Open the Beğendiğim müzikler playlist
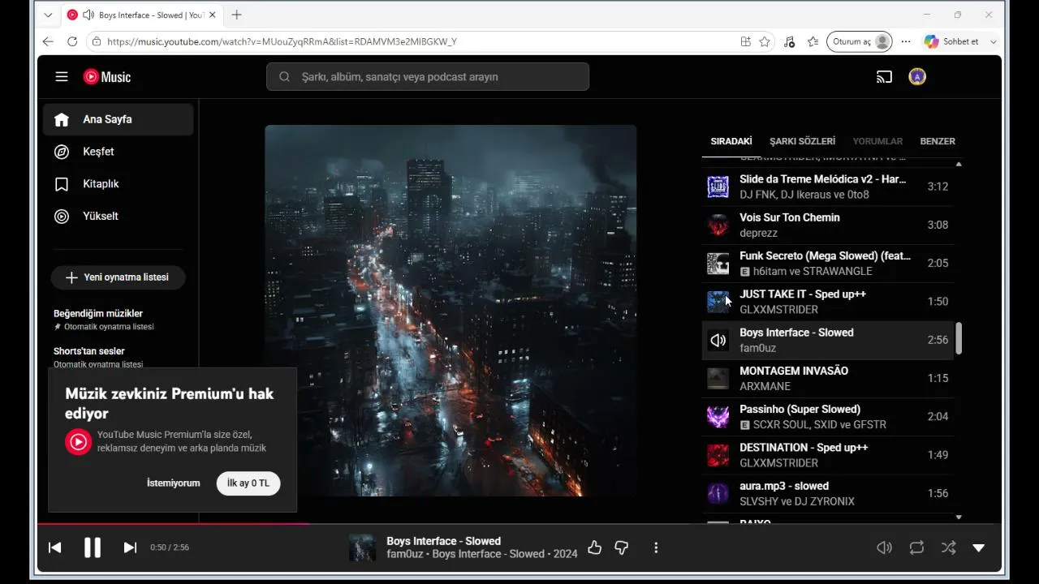Viewport: 1039px width, 584px height. pos(98,313)
